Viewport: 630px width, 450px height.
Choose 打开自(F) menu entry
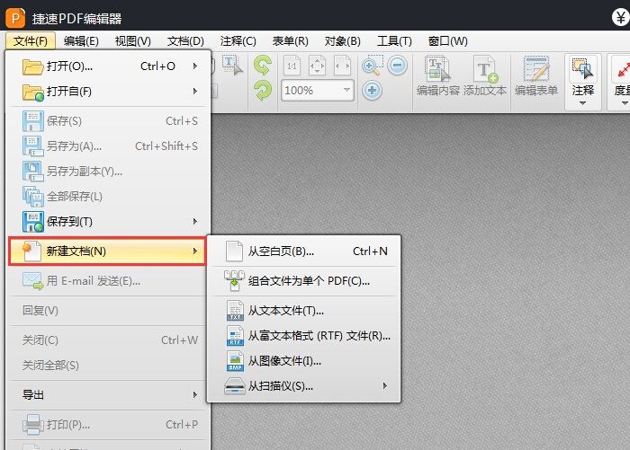tap(109, 92)
